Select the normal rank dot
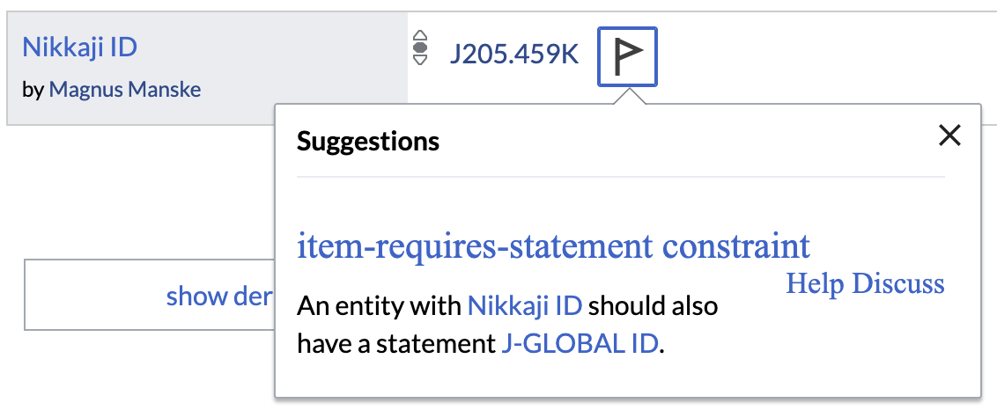 coord(419,48)
